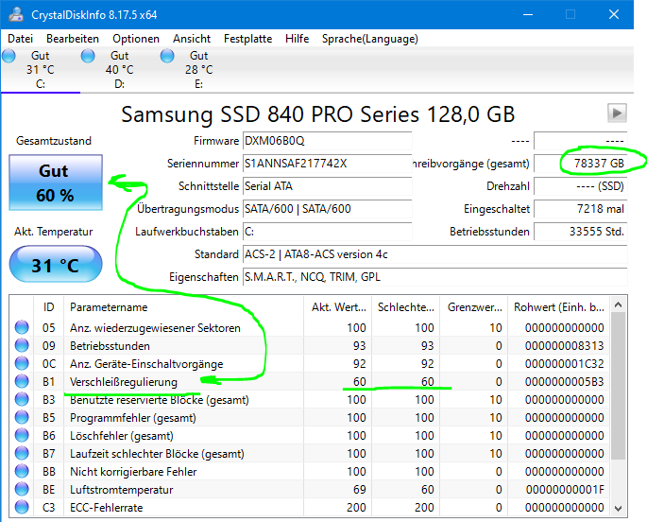The width and height of the screenshot is (647, 522).
Task: Open the Ansicht menu
Action: [x=192, y=39]
